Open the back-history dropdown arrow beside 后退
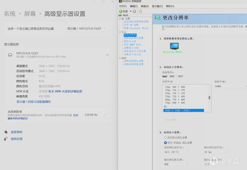This screenshot has width=247, height=170. pyautogui.click(x=131, y=11)
